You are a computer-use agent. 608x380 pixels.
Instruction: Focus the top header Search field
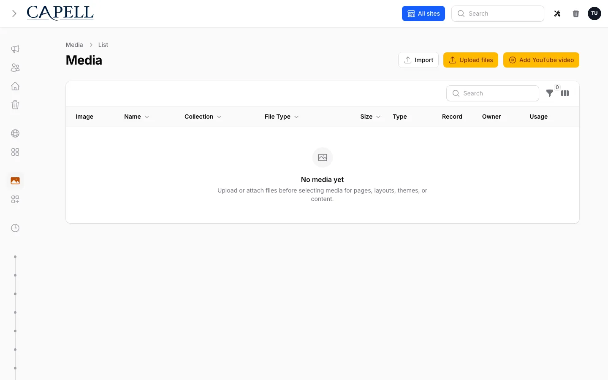pyautogui.click(x=498, y=14)
